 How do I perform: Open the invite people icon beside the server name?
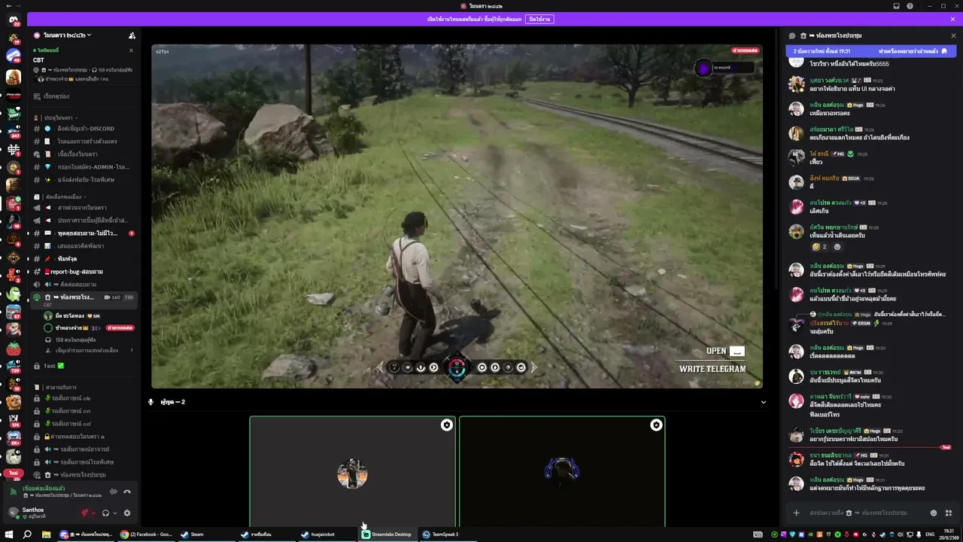[132, 35]
